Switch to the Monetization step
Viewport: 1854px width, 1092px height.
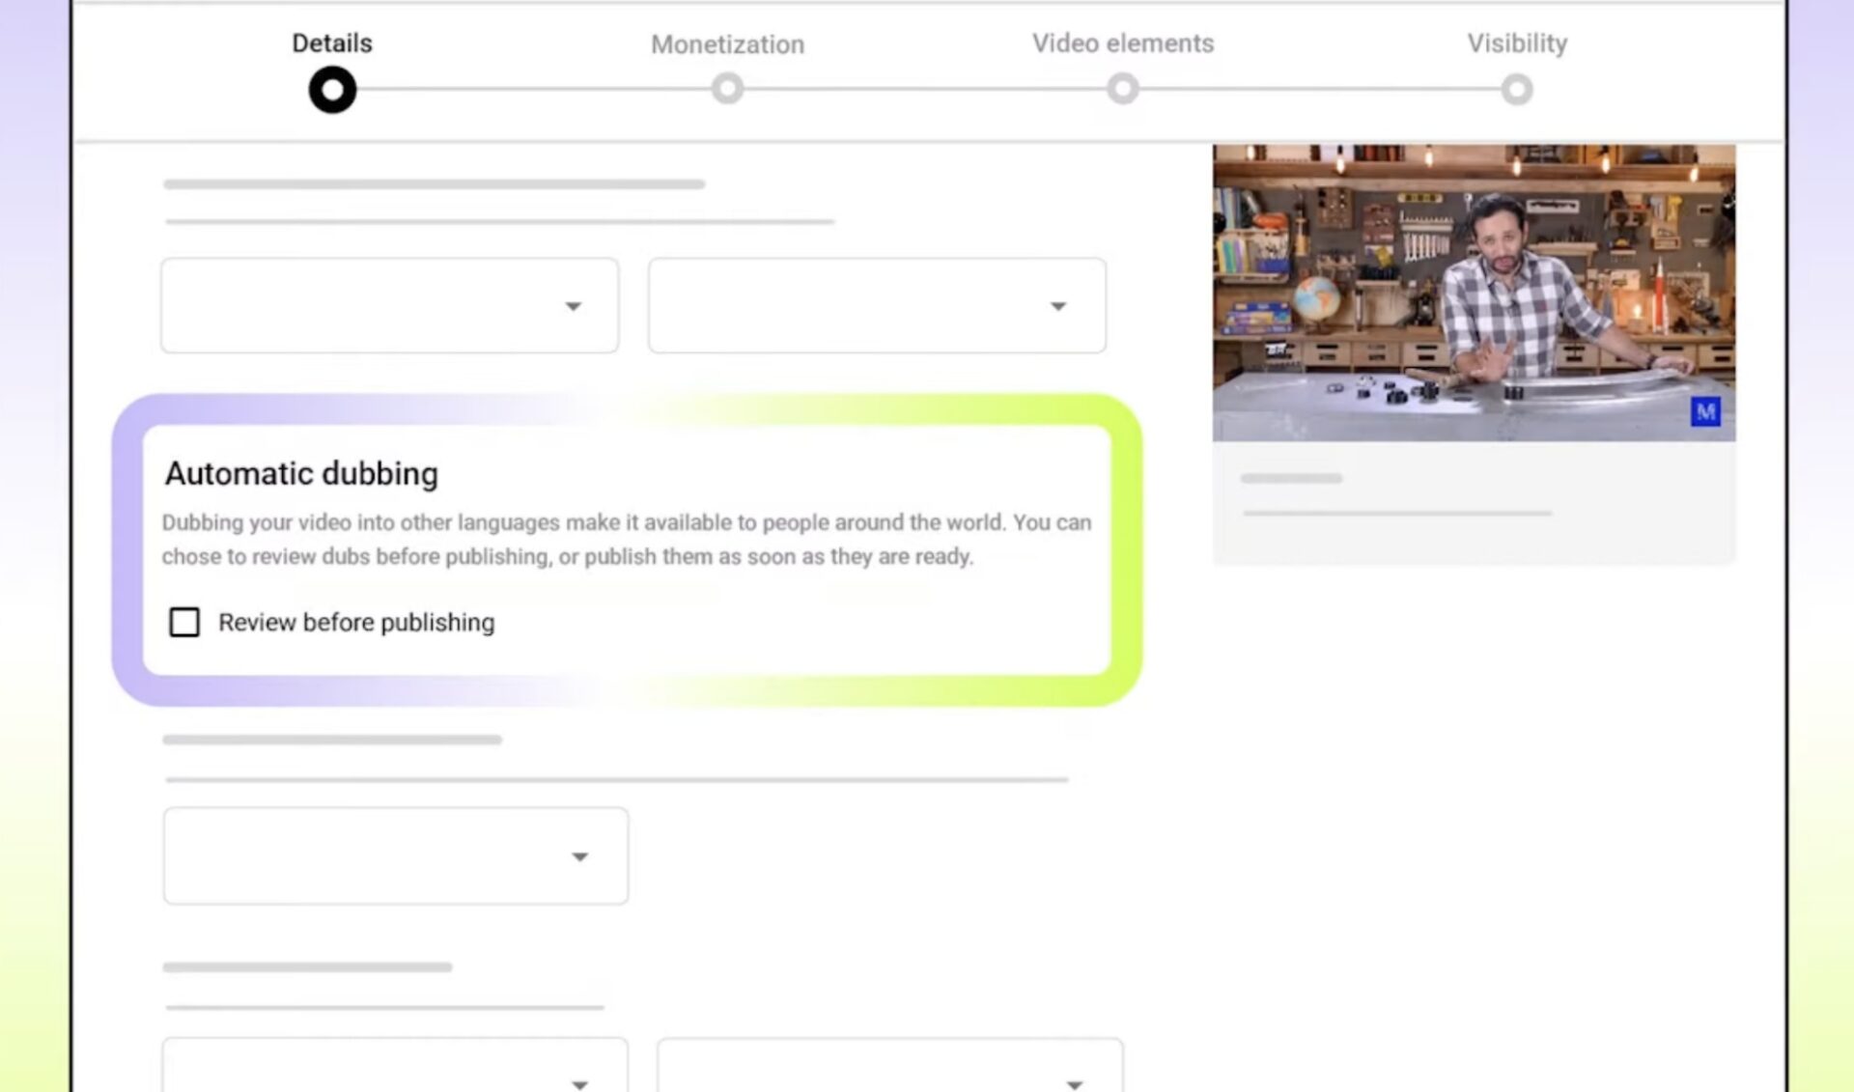coord(727,44)
